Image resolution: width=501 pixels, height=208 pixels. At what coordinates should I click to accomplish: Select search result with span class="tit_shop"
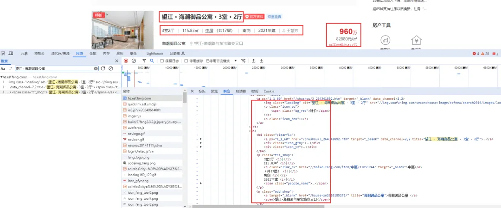(61, 92)
